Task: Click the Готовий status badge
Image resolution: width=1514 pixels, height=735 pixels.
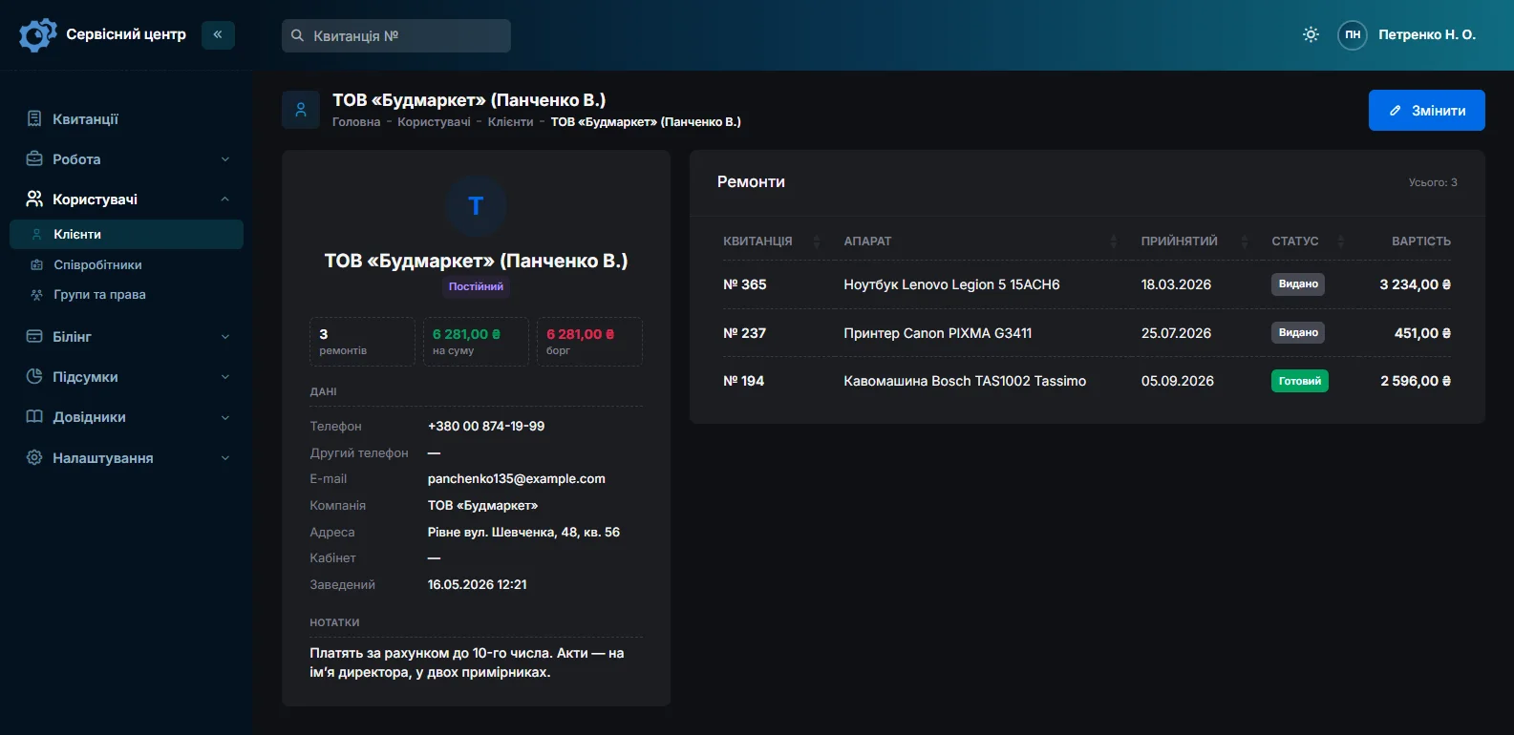Action: [1299, 381]
